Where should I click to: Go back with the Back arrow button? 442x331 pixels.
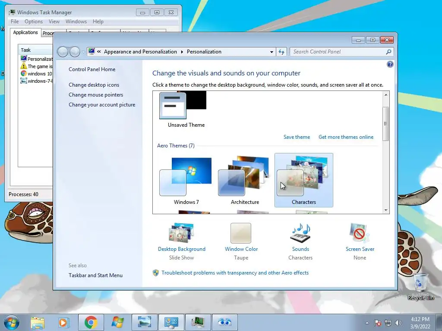coord(63,52)
